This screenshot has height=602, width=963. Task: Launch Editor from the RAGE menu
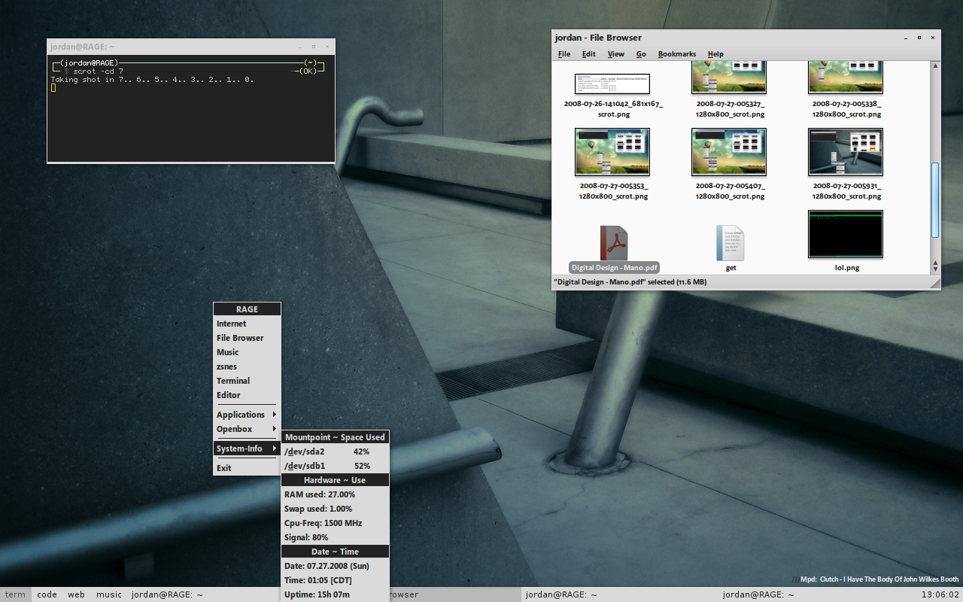tap(247, 395)
